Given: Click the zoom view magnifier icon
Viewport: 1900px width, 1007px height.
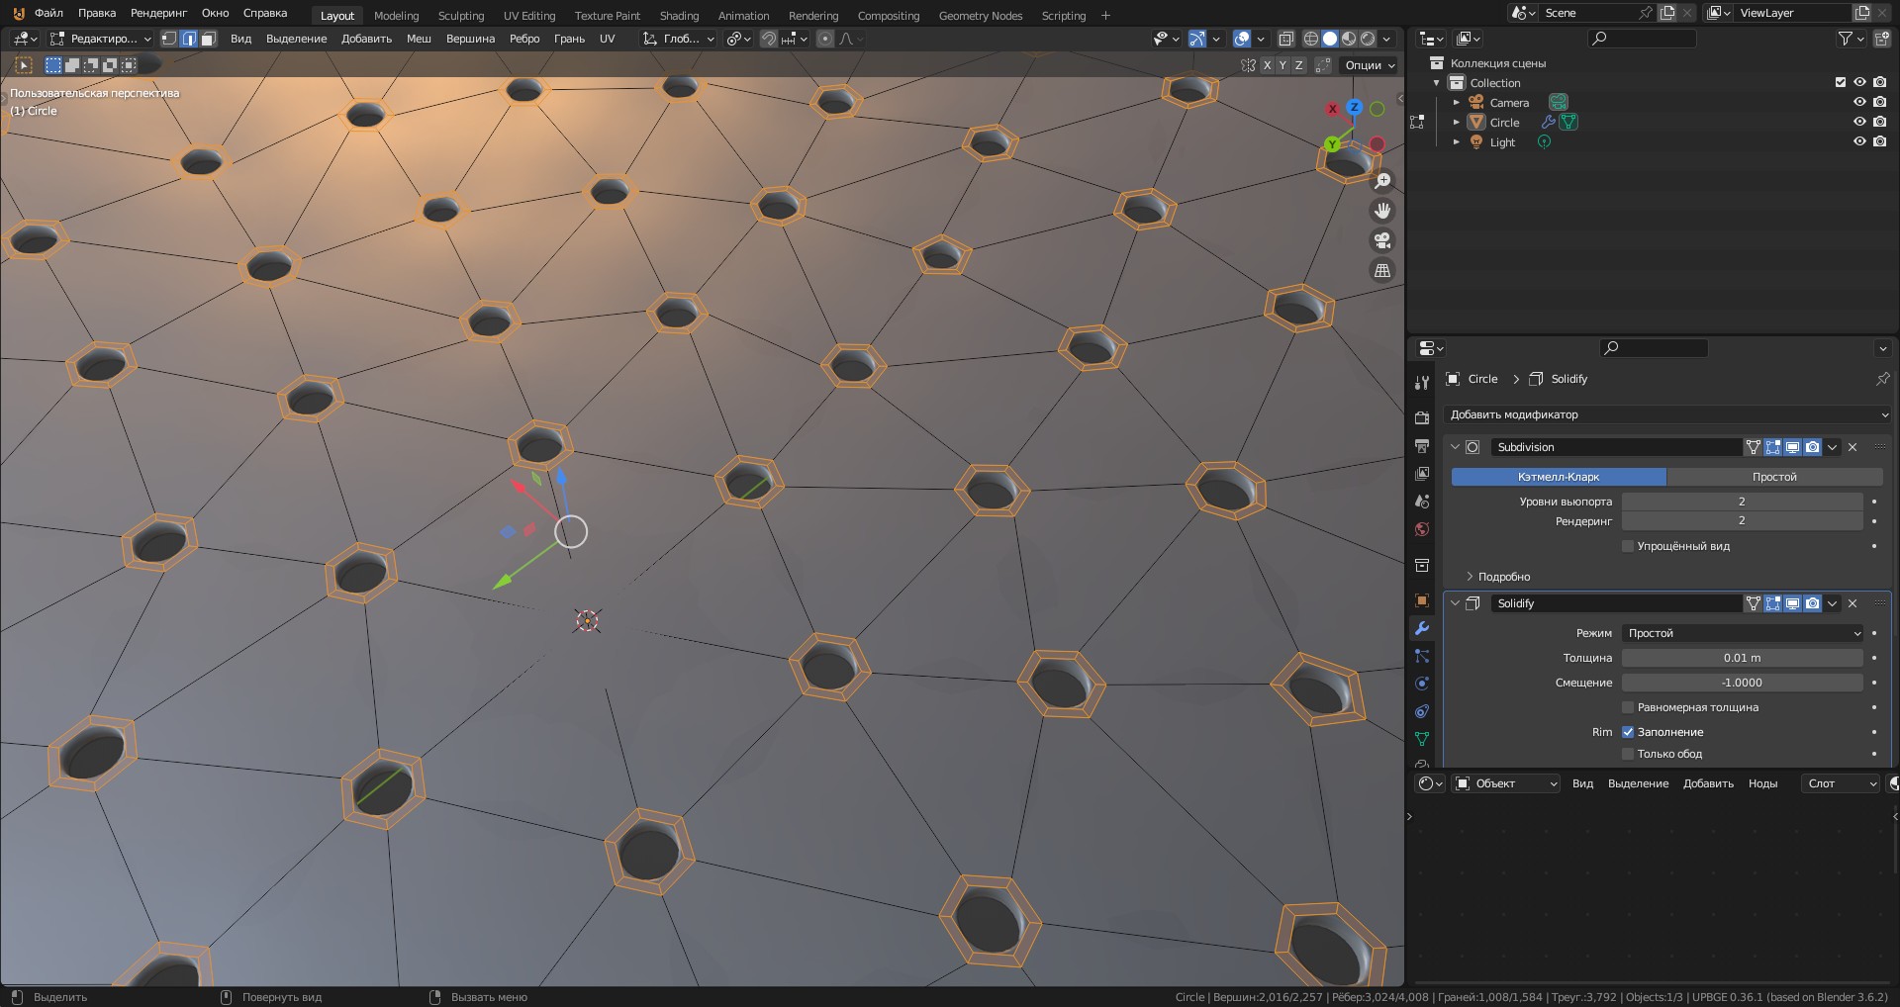Looking at the screenshot, I should click(1382, 181).
